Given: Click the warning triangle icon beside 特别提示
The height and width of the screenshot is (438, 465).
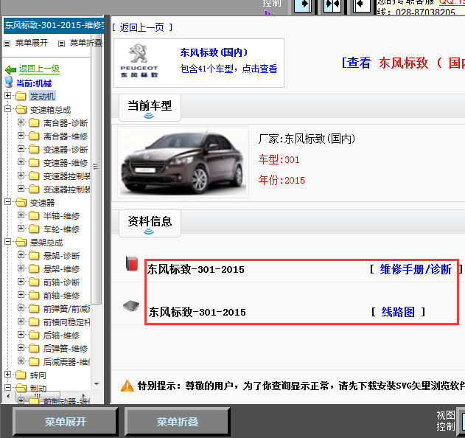Looking at the screenshot, I should 127,386.
